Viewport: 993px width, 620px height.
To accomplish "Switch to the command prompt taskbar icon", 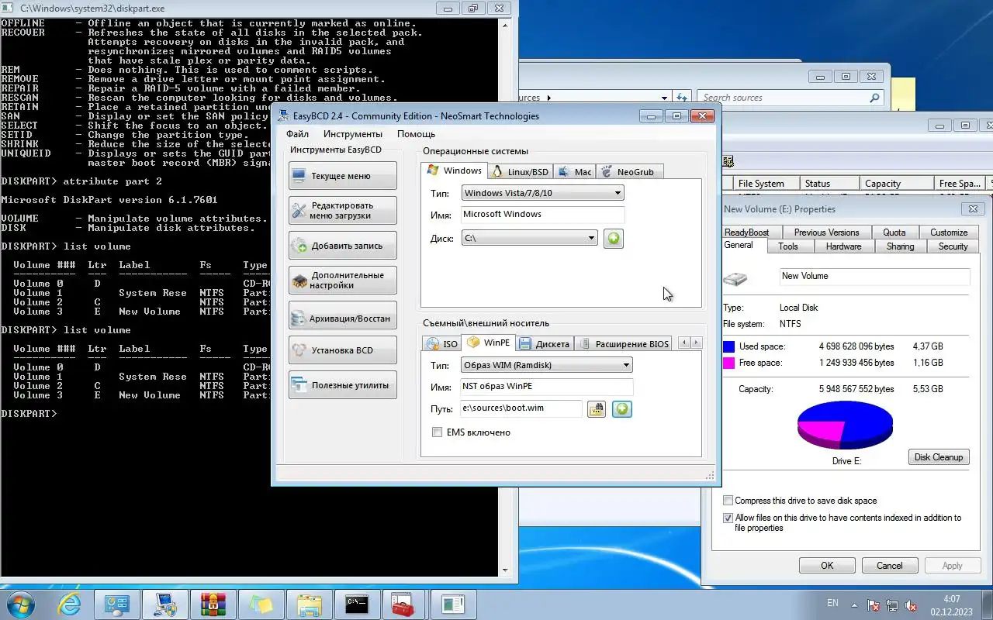I will tap(357, 604).
